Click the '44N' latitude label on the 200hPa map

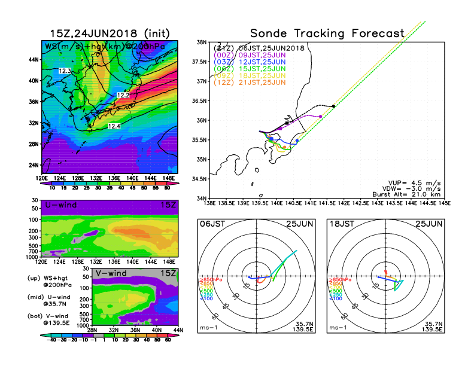(34, 60)
